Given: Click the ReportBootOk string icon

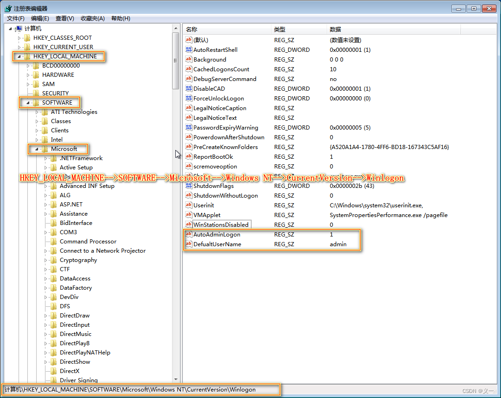Looking at the screenshot, I should [x=188, y=156].
